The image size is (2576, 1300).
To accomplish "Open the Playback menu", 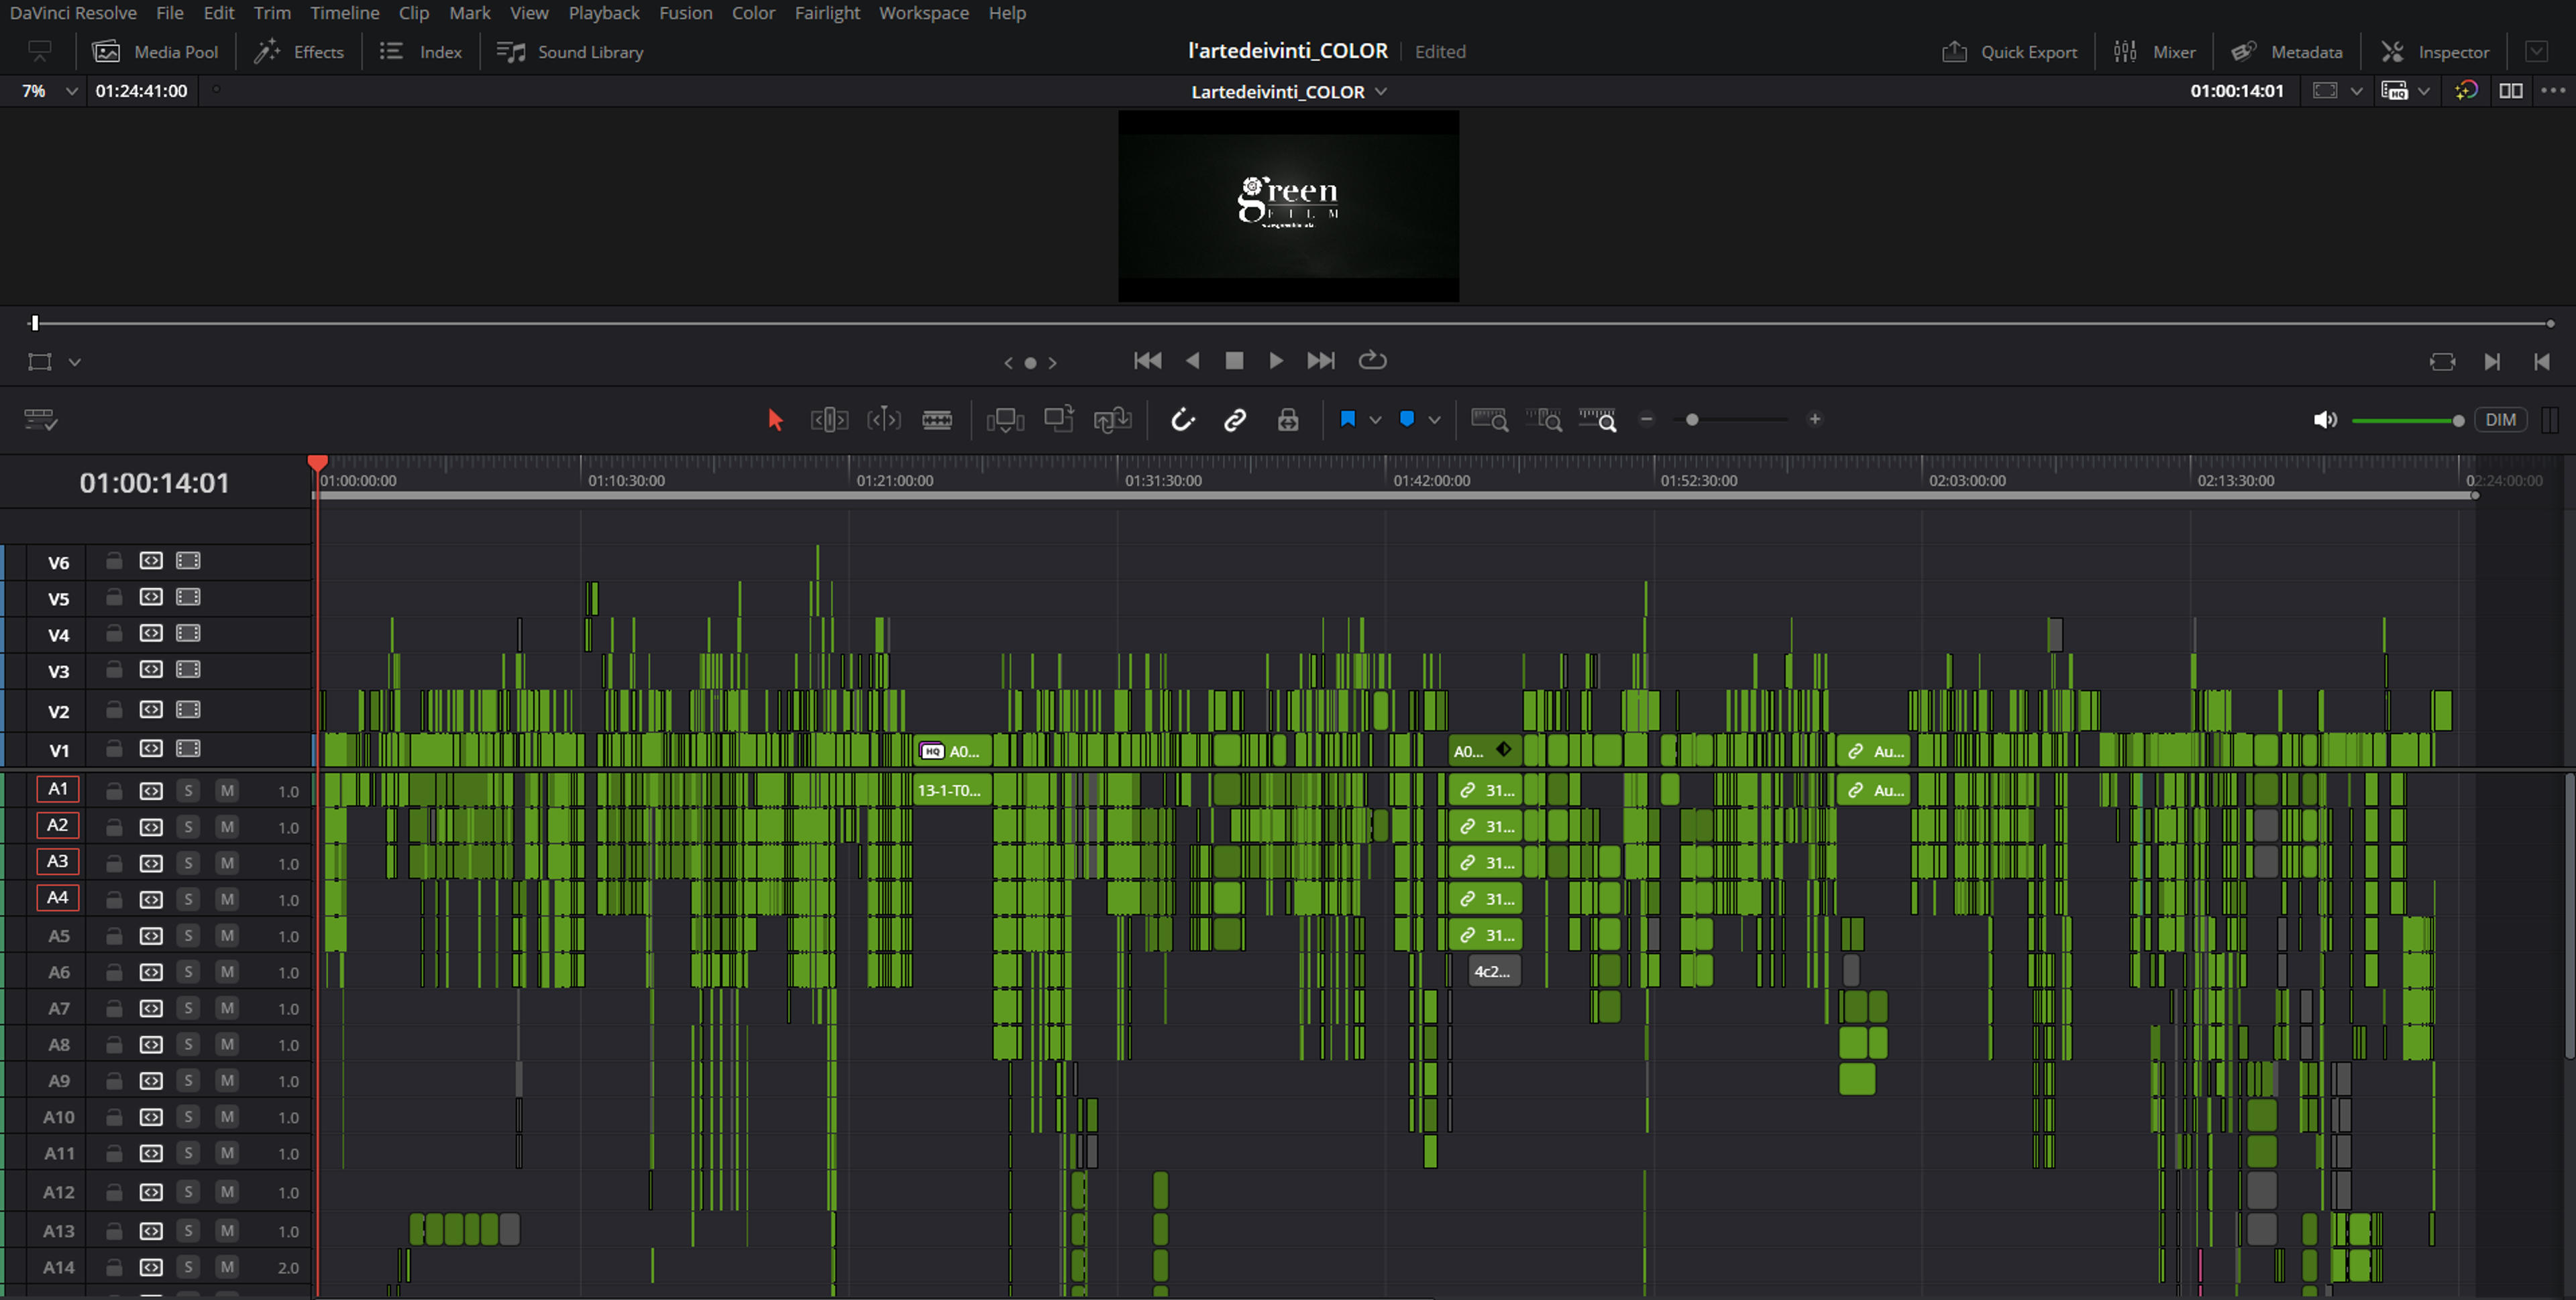I will click(x=603, y=13).
